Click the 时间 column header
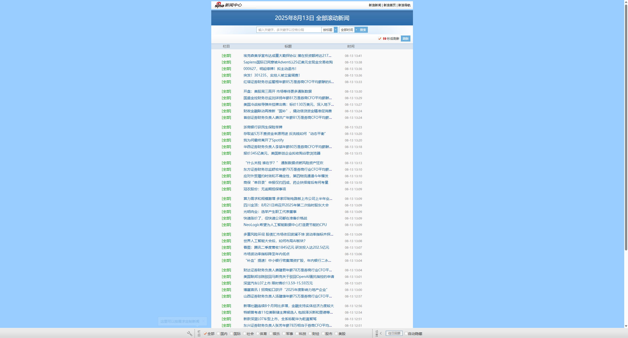The image size is (628, 338). [x=351, y=46]
